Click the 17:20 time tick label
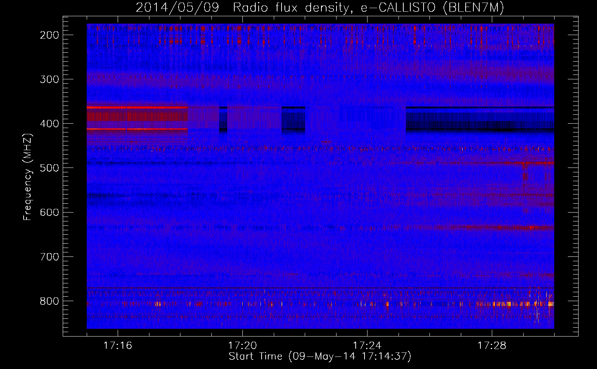The height and width of the screenshot is (369, 597). pos(242,345)
